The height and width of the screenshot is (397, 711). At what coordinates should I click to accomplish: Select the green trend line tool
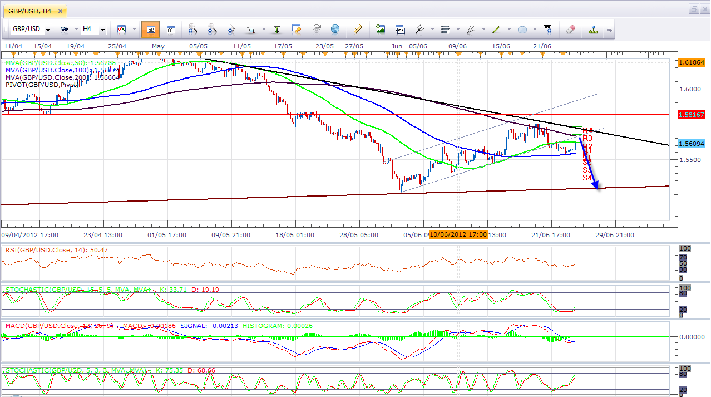[x=496, y=29]
